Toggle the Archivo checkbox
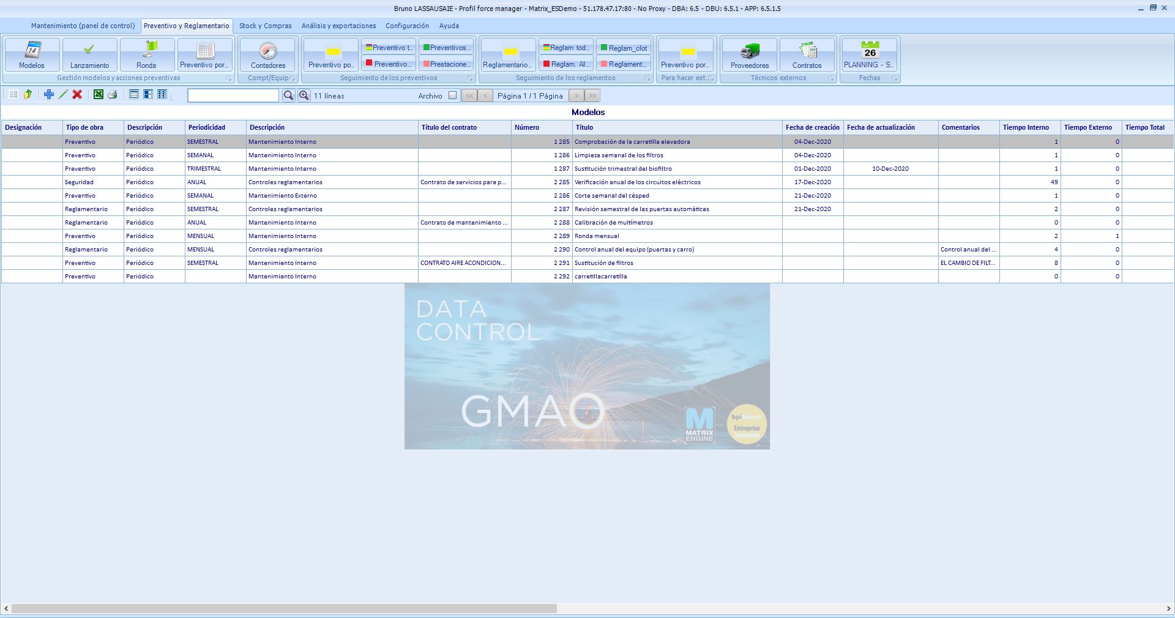The image size is (1175, 618). tap(452, 95)
